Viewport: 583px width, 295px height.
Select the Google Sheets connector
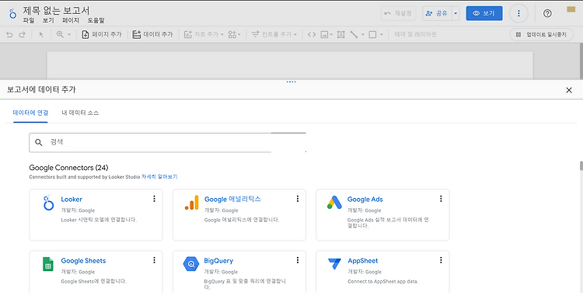[x=96, y=272]
